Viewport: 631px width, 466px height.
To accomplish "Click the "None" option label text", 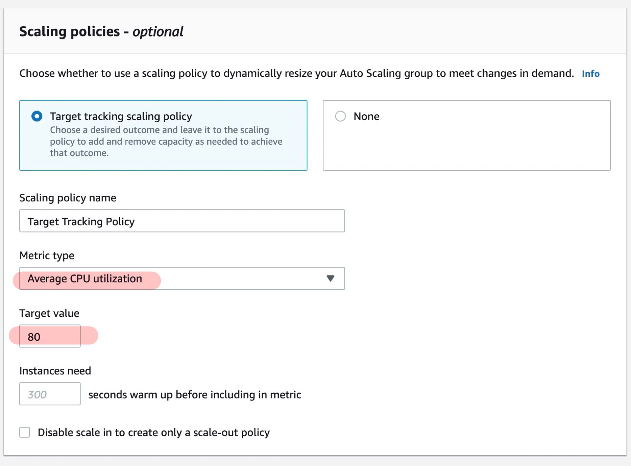I will [366, 117].
